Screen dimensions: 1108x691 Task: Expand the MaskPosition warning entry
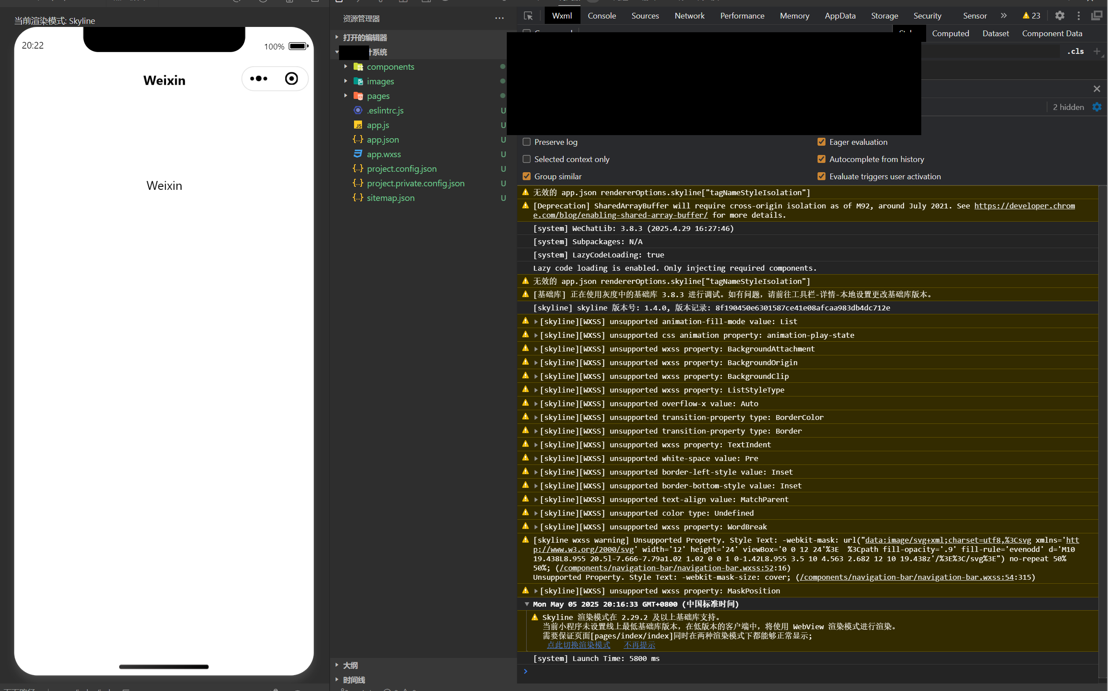pyautogui.click(x=536, y=591)
